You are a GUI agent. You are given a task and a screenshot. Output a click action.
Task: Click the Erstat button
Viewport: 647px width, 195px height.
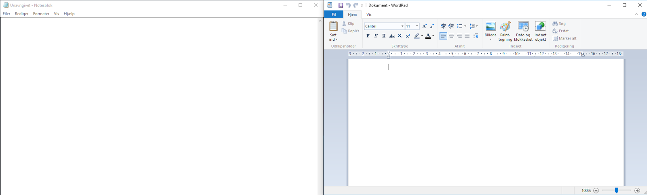tap(561, 31)
